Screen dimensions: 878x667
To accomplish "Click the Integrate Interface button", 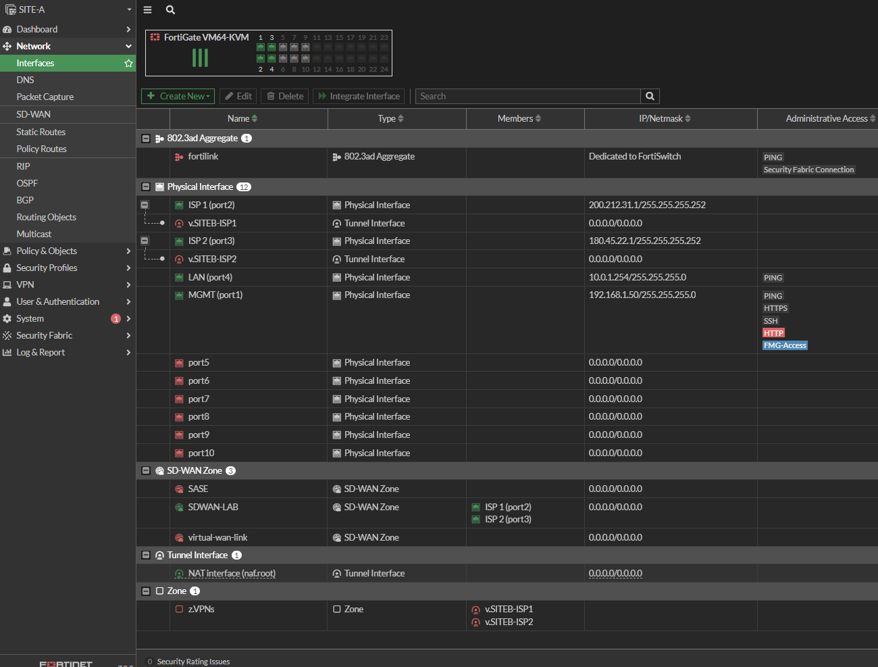I will point(359,97).
